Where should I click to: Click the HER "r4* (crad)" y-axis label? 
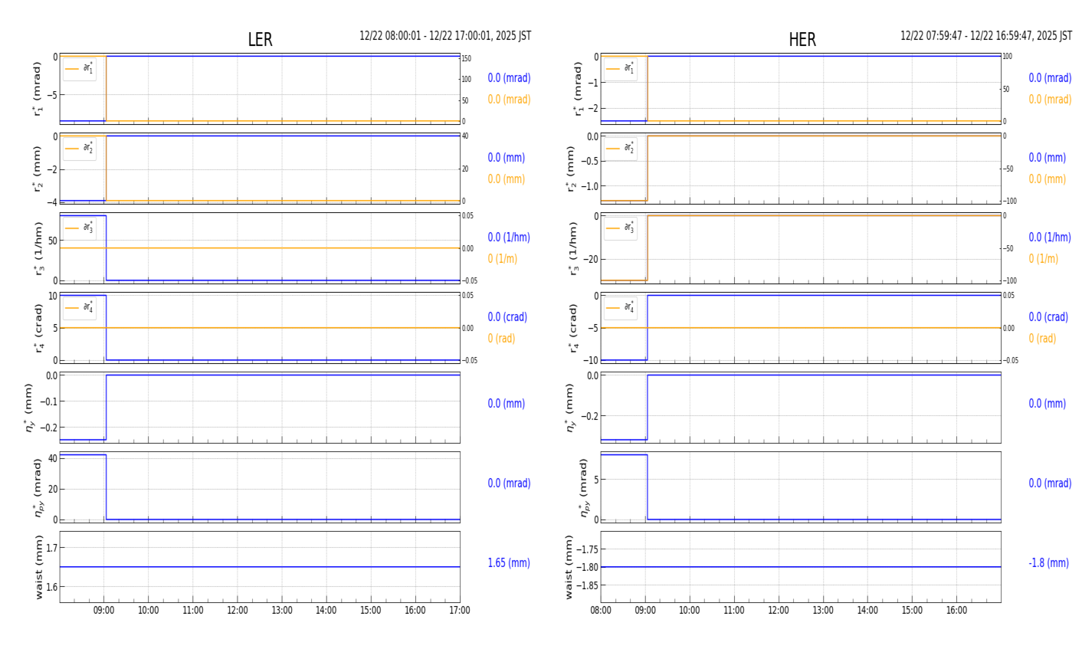pyautogui.click(x=573, y=328)
